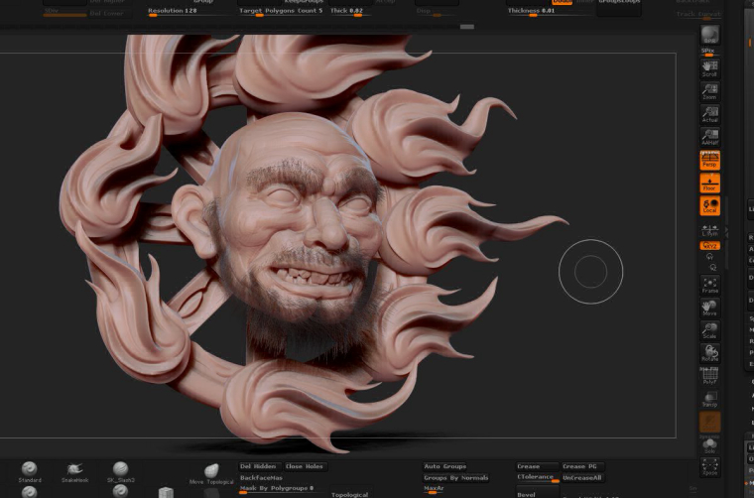Adjust the Resolution 128 slider
Screen dimensions: 754x498
(190, 12)
